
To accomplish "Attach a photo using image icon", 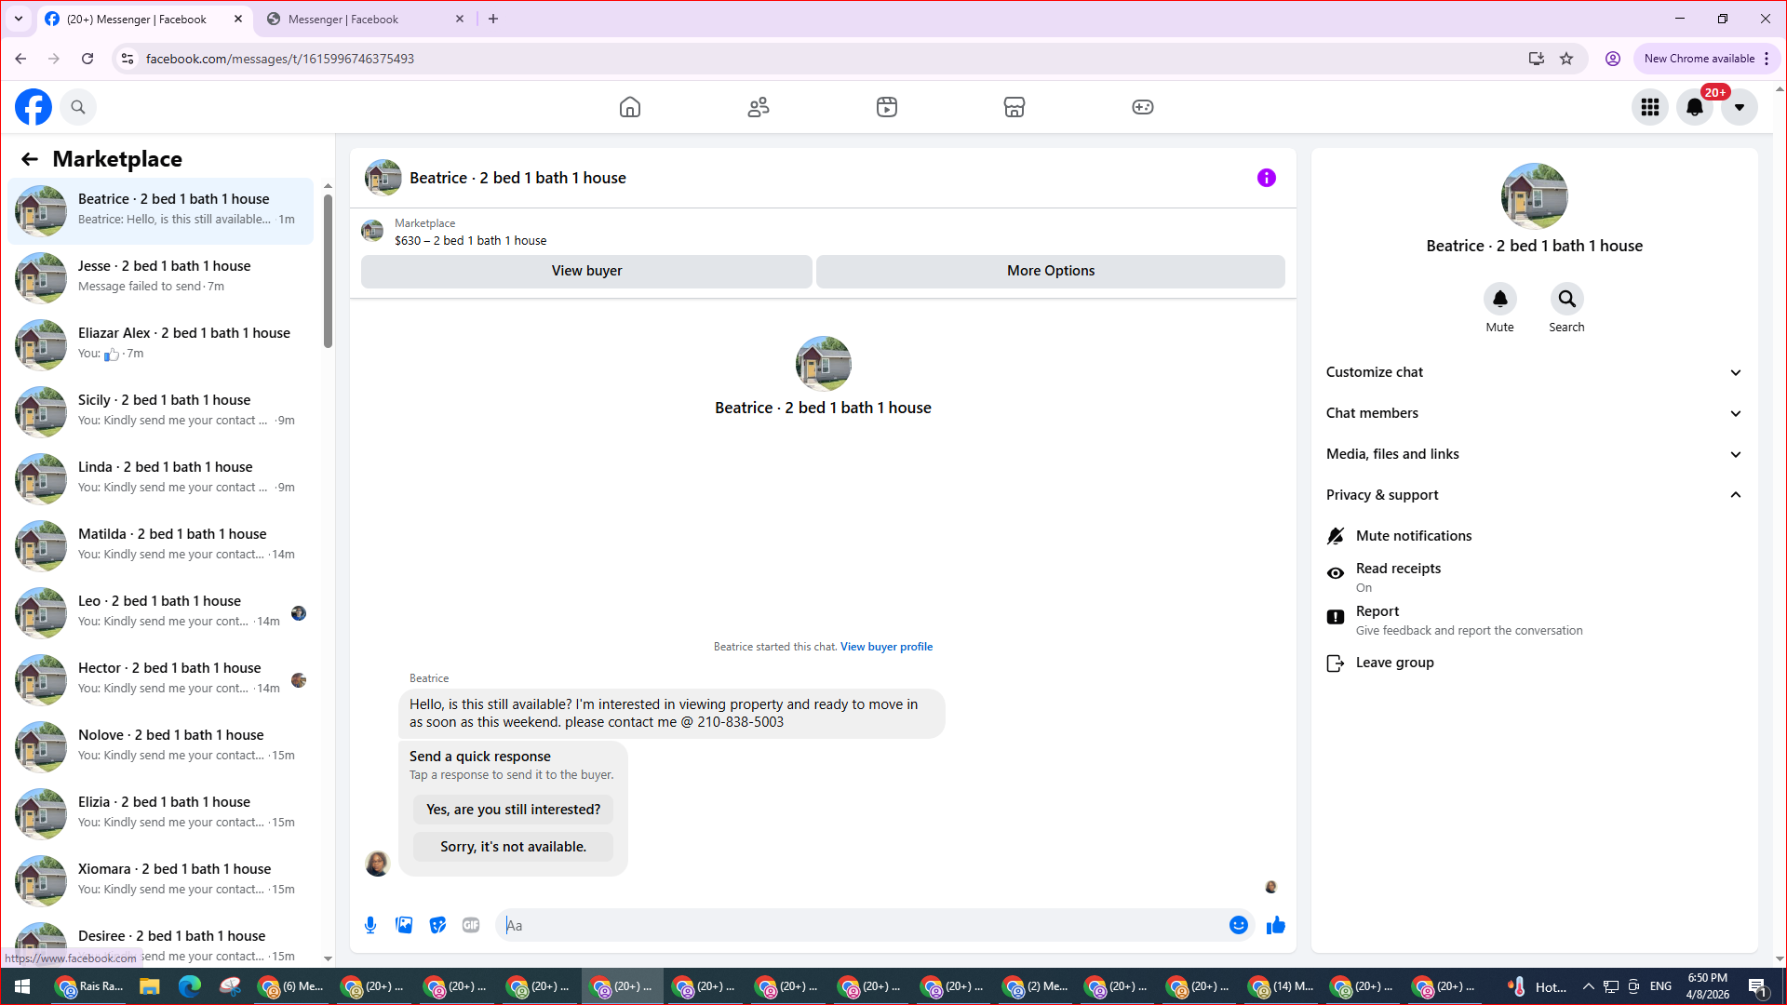I will (404, 925).
